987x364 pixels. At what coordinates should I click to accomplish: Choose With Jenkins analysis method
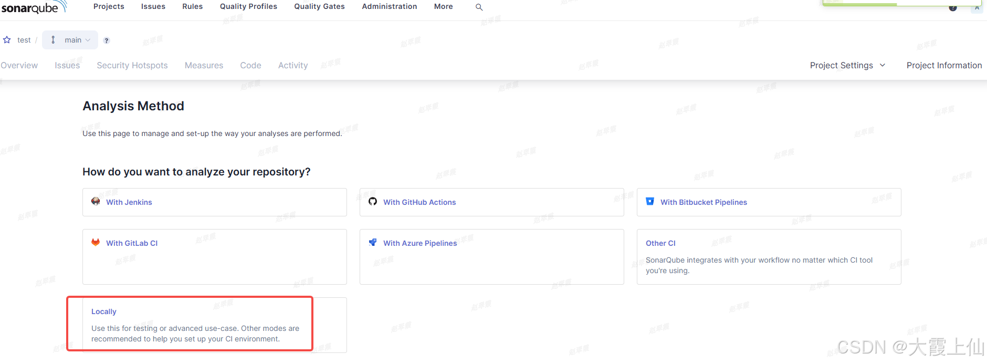(x=215, y=202)
